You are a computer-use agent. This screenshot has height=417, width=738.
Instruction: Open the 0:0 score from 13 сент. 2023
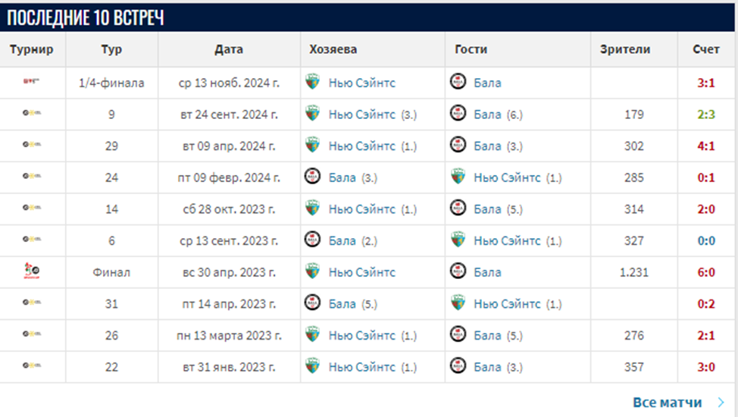point(706,240)
